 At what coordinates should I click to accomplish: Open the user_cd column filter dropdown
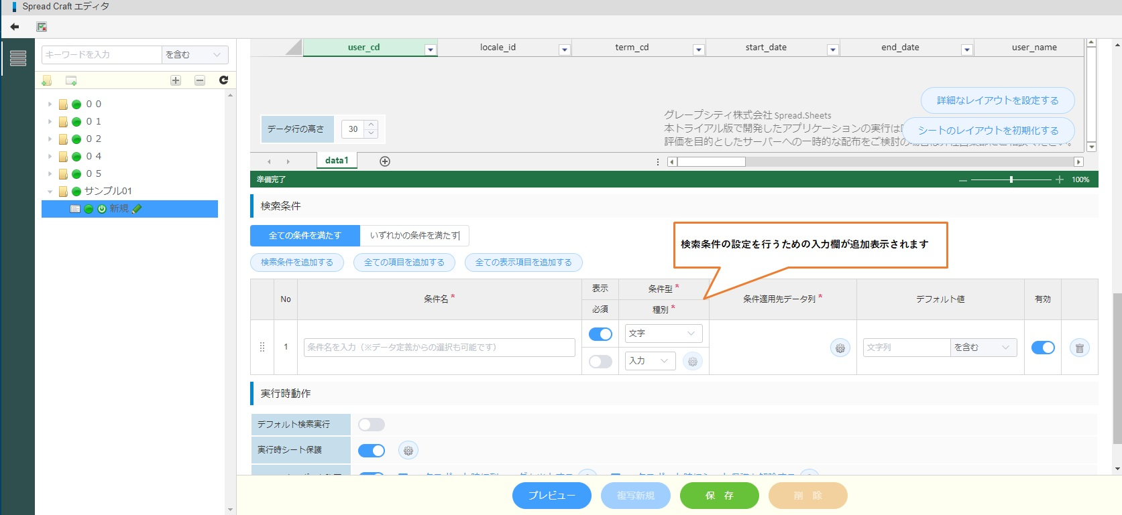(x=431, y=50)
